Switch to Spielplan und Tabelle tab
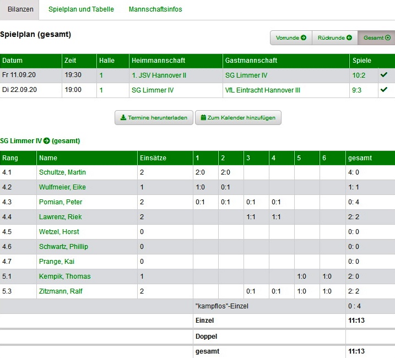This screenshot has width=395, height=358. [81, 9]
